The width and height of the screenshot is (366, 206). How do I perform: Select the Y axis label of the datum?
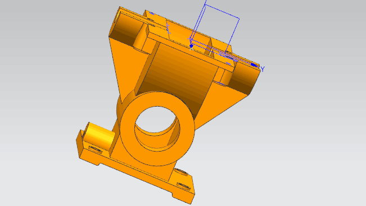pyautogui.click(x=263, y=69)
